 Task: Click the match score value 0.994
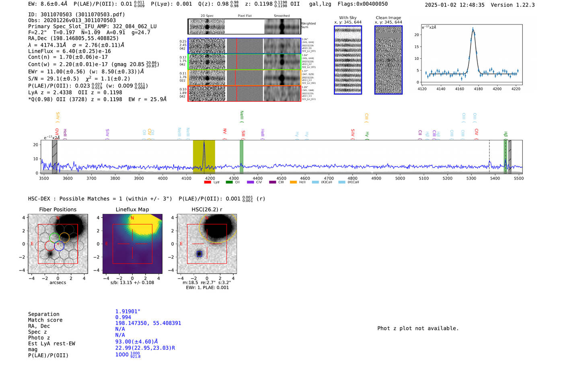[x=123, y=317]
